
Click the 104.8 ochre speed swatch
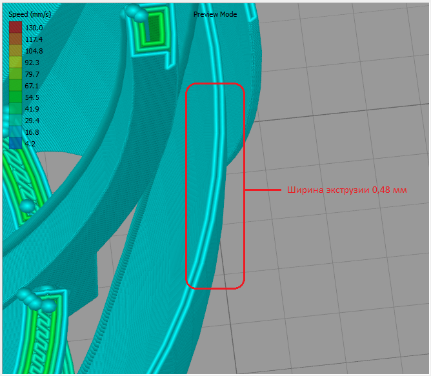point(15,50)
